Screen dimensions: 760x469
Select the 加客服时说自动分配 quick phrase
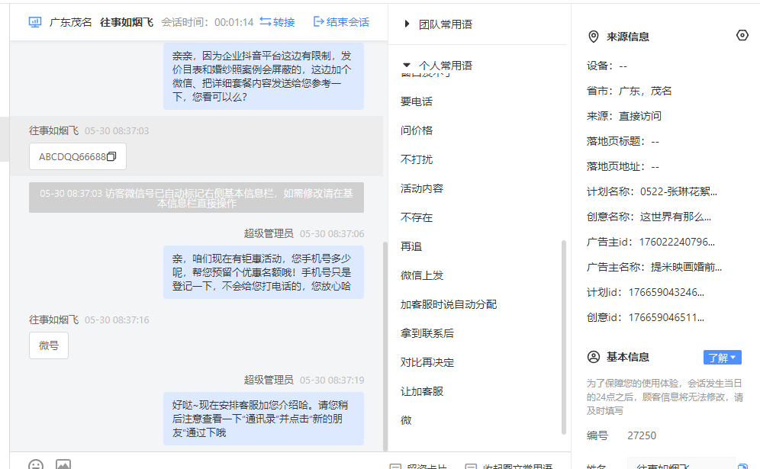click(x=449, y=304)
